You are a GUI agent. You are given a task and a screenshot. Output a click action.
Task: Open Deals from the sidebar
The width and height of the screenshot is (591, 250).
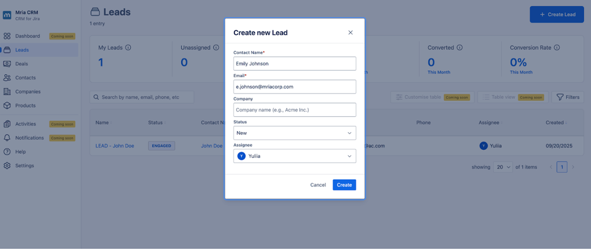pos(21,64)
